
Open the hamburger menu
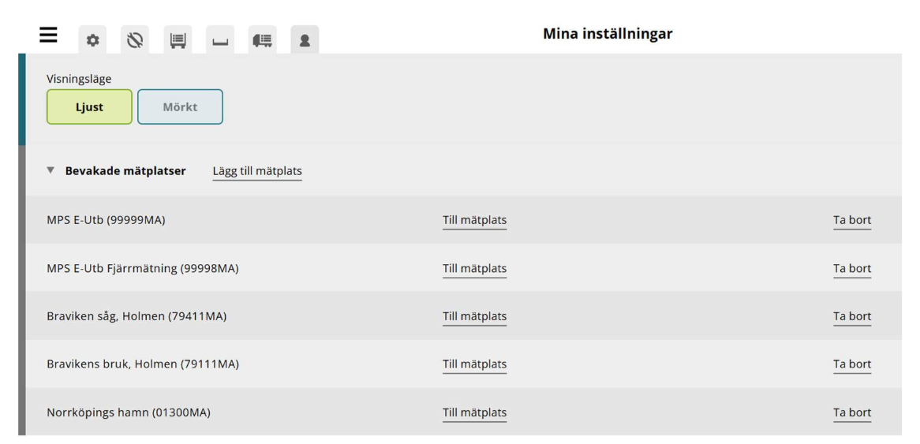click(x=48, y=35)
